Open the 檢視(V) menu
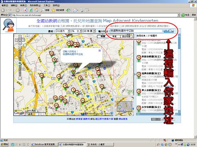This screenshot has width=197, height=147. 24,5
